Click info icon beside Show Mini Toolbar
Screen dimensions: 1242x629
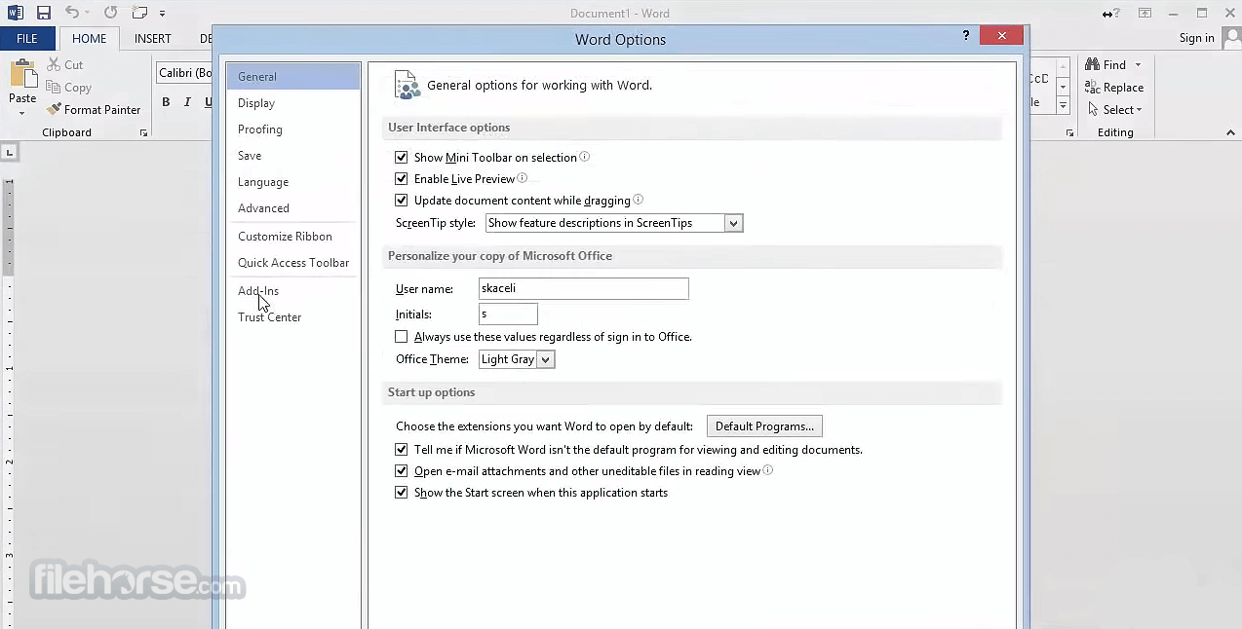point(585,156)
